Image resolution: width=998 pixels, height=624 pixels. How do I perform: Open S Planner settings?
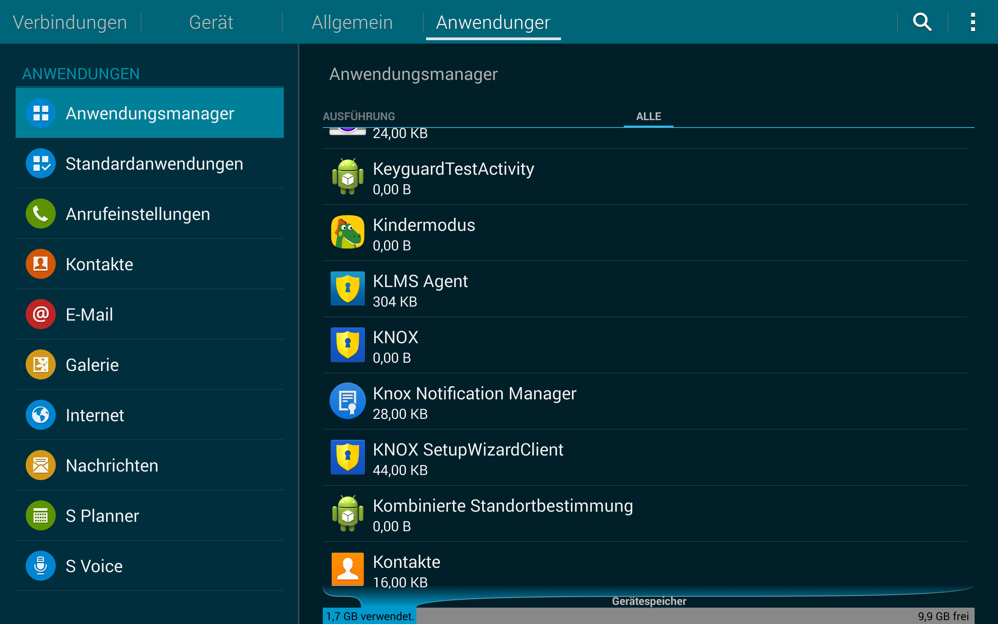point(150,516)
